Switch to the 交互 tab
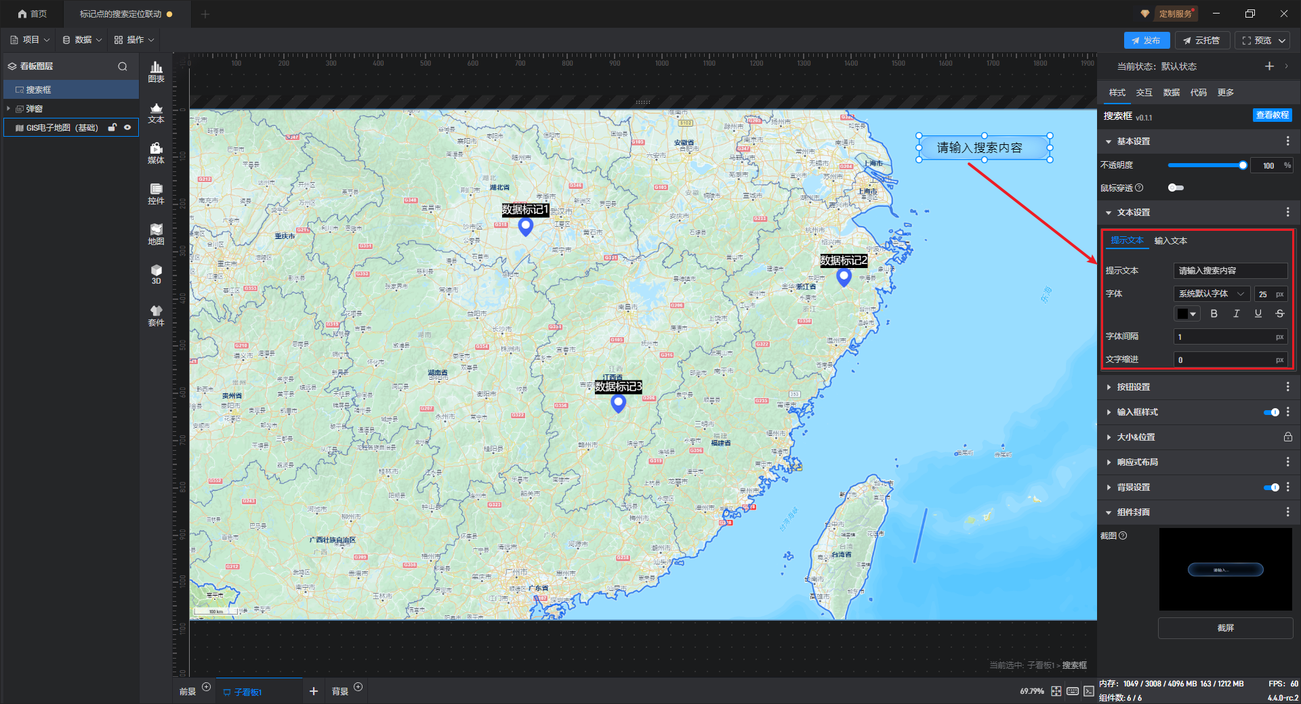Viewport: 1301px width, 704px height. coord(1144,93)
